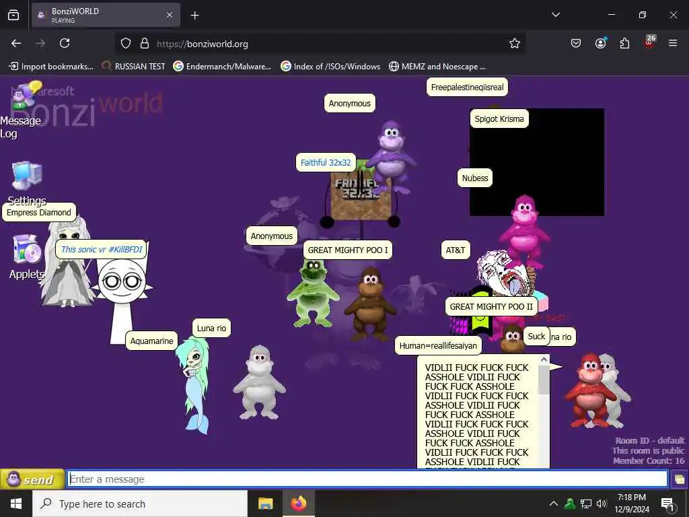The width and height of the screenshot is (689, 517).
Task: Open the Import bookmarks bookmark
Action: tap(51, 67)
